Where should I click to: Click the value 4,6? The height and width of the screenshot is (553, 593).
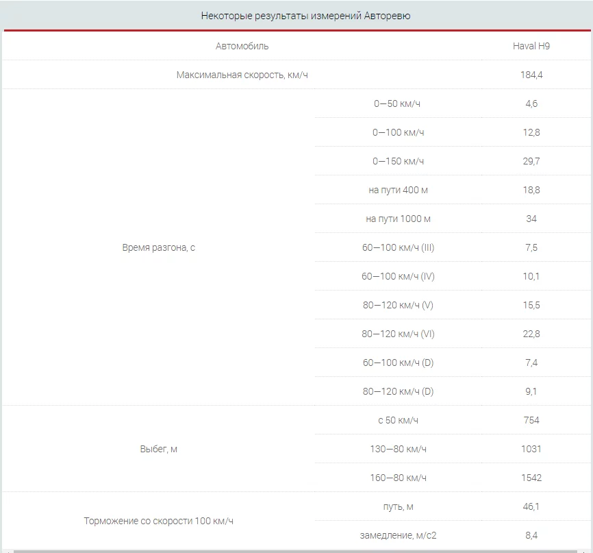[x=531, y=103]
